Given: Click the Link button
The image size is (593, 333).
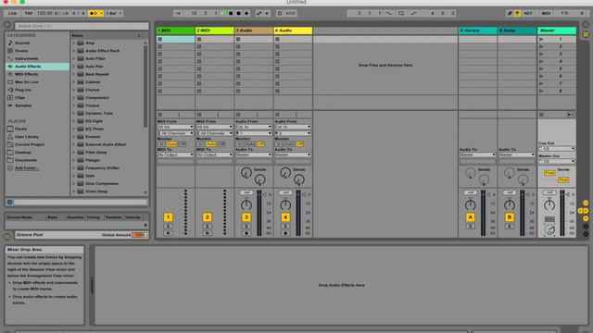Looking at the screenshot, I should [x=12, y=13].
